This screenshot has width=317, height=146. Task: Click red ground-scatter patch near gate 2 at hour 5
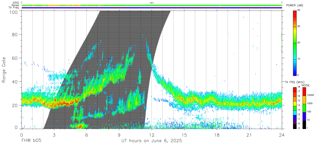80,126
